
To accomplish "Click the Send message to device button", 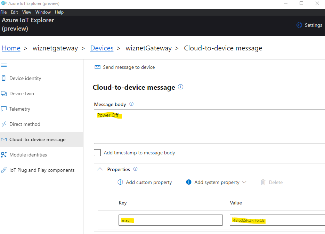I will point(125,67).
